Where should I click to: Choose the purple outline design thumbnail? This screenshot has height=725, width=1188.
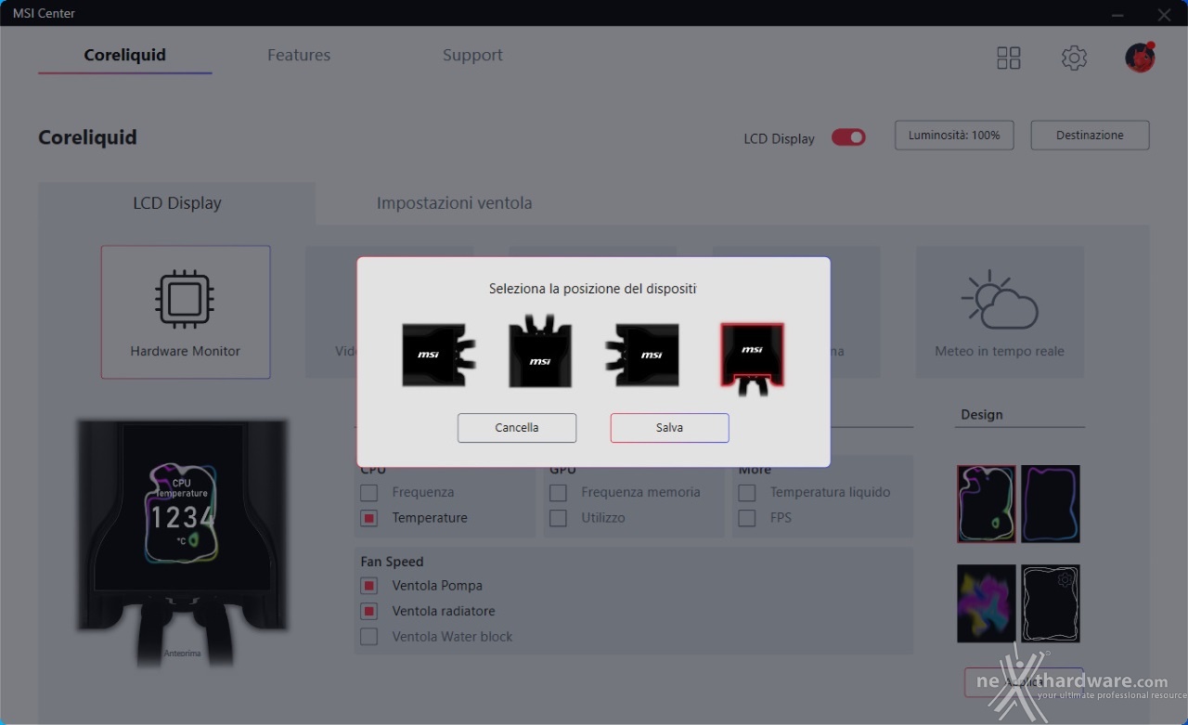(1051, 504)
